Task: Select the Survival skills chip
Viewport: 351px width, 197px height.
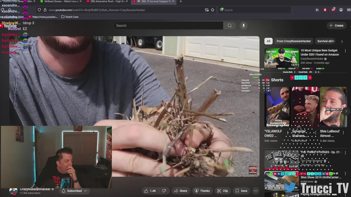Action: click(x=326, y=41)
